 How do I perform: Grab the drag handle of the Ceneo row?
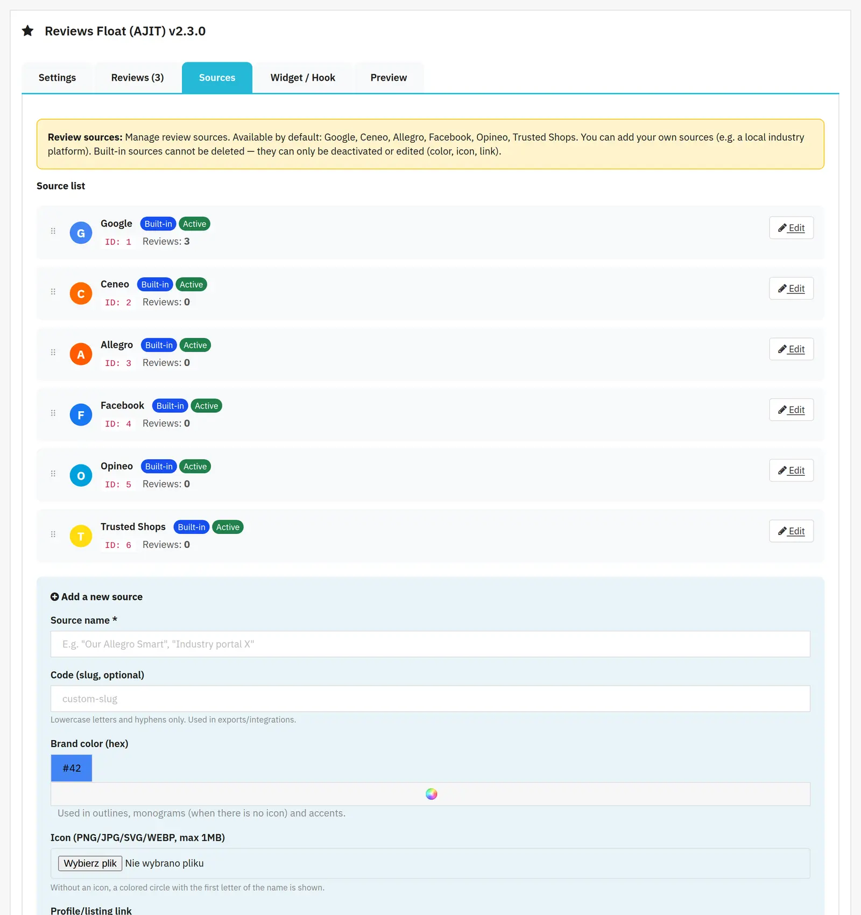pyautogui.click(x=53, y=292)
